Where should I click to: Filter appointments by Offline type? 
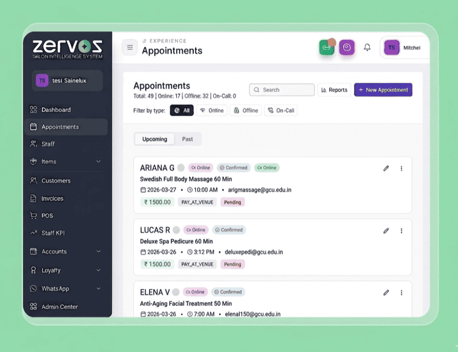(x=246, y=110)
